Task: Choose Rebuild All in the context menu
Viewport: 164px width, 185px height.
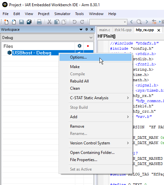Action: click(96, 81)
